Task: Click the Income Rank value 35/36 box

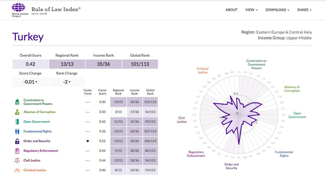Action: pyautogui.click(x=104, y=64)
